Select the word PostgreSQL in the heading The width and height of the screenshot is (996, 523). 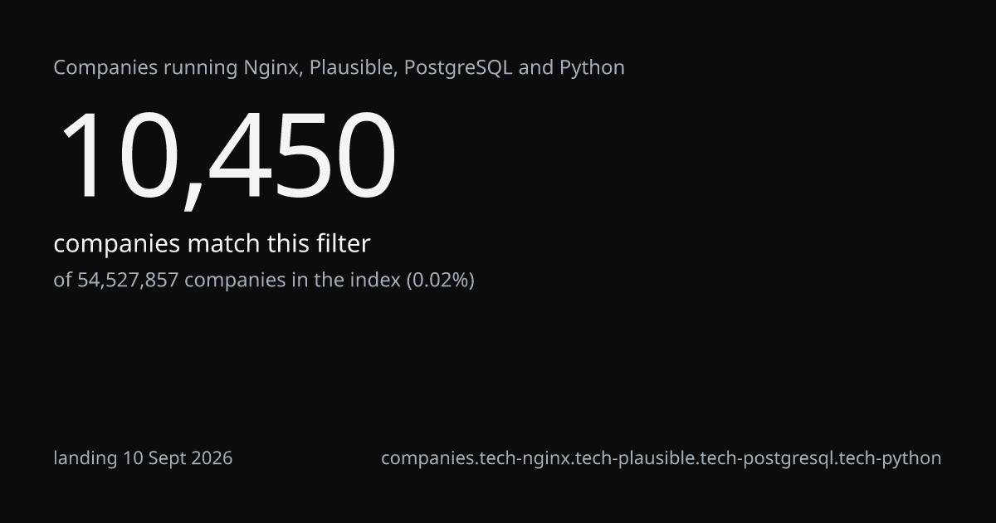click(458, 67)
